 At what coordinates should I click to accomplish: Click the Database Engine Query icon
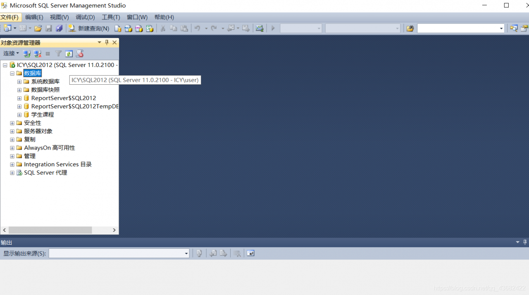[118, 28]
